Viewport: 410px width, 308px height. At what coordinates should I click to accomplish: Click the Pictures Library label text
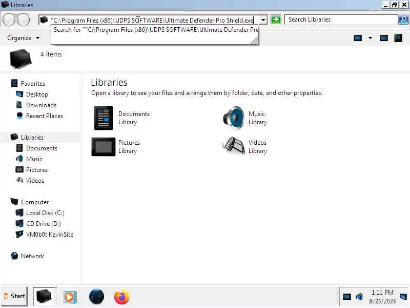click(x=129, y=147)
